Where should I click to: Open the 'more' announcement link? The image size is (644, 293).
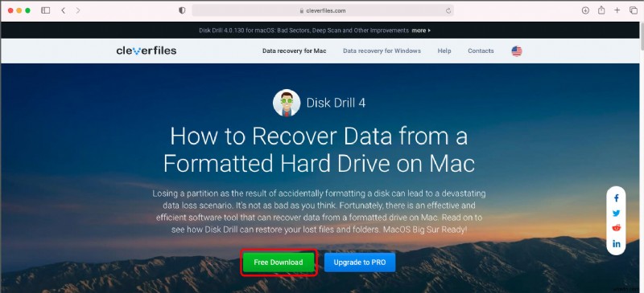[x=421, y=31]
